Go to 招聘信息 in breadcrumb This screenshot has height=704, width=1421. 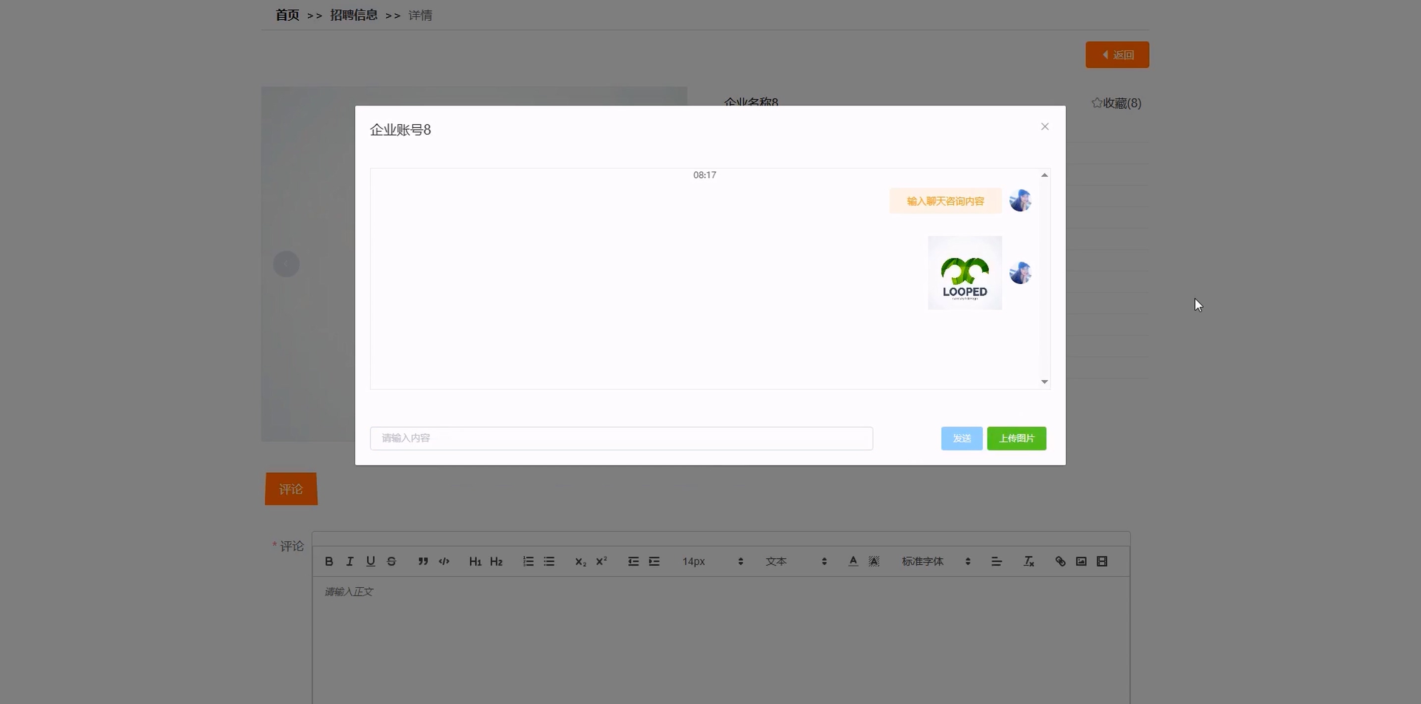pos(354,15)
